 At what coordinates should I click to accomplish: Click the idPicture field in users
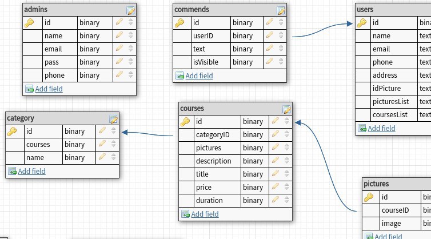386,89
